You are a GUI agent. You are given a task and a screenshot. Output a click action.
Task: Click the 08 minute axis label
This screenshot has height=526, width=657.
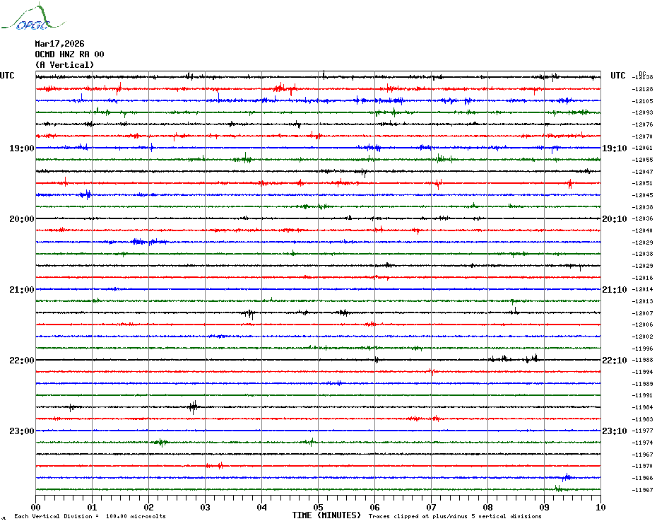[x=487, y=507]
